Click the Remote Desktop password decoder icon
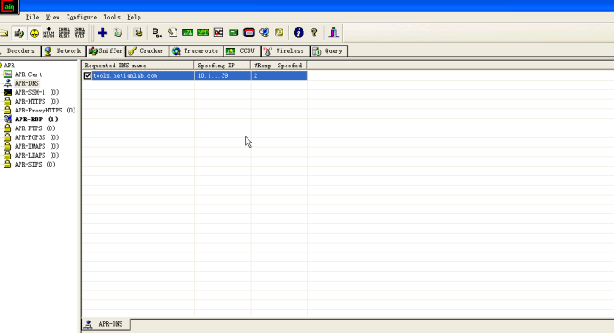The width and height of the screenshot is (614, 333). [x=264, y=33]
